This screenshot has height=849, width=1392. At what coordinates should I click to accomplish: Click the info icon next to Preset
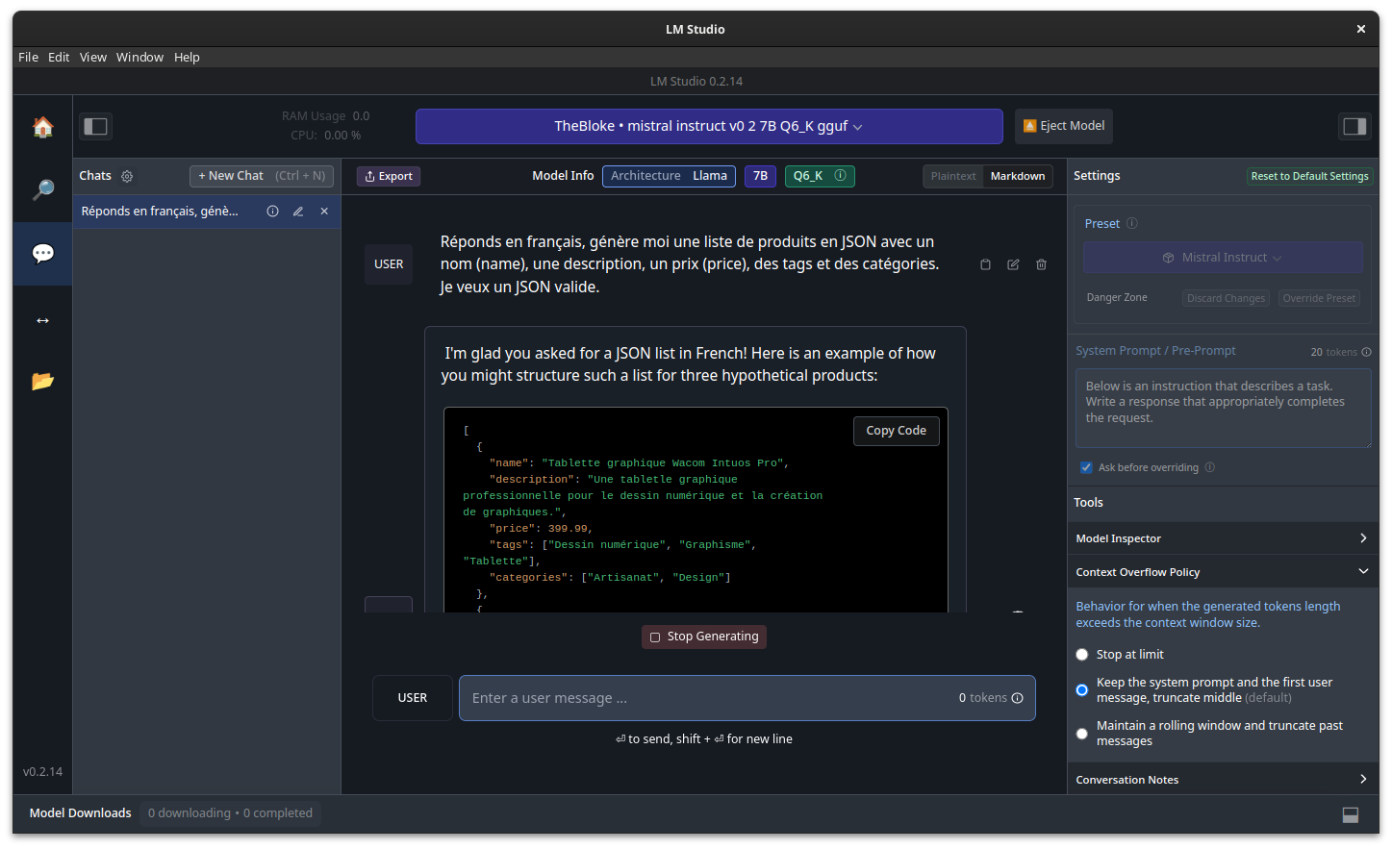pyautogui.click(x=1132, y=224)
